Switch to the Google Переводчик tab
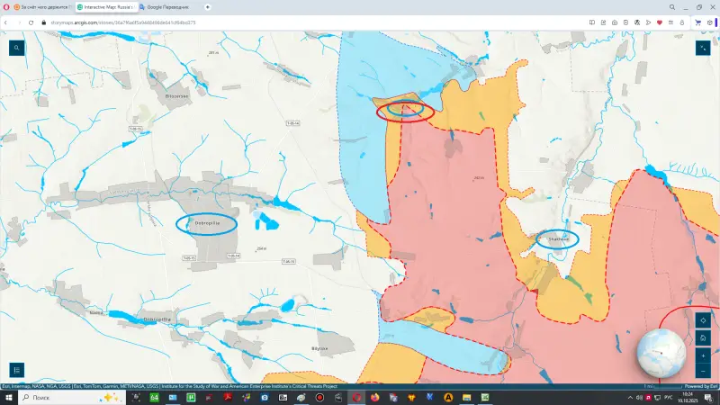This screenshot has width=720, height=405. pyautogui.click(x=171, y=7)
